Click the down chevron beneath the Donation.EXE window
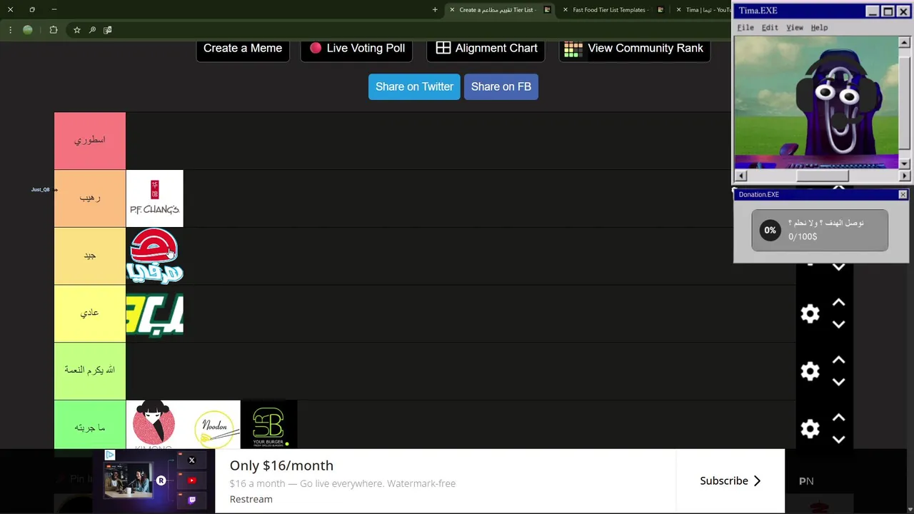Image resolution: width=914 pixels, height=514 pixels. pyautogui.click(x=838, y=268)
